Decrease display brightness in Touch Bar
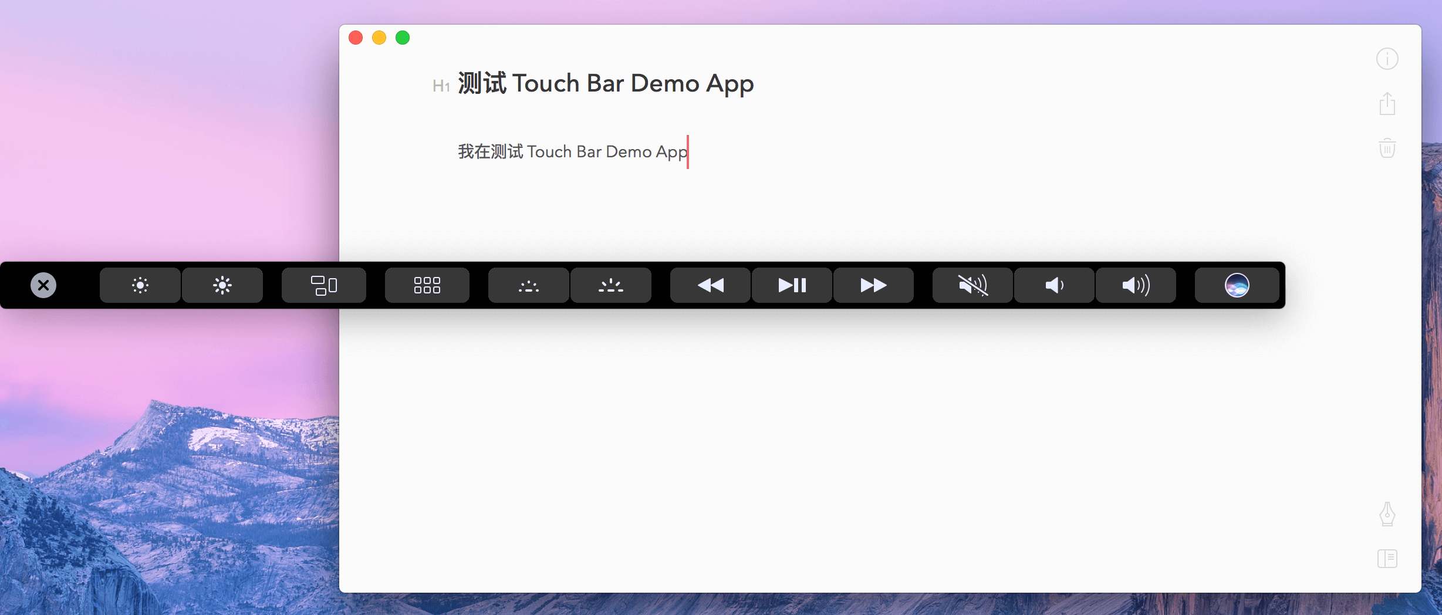Viewport: 1442px width, 615px height. pos(140,285)
